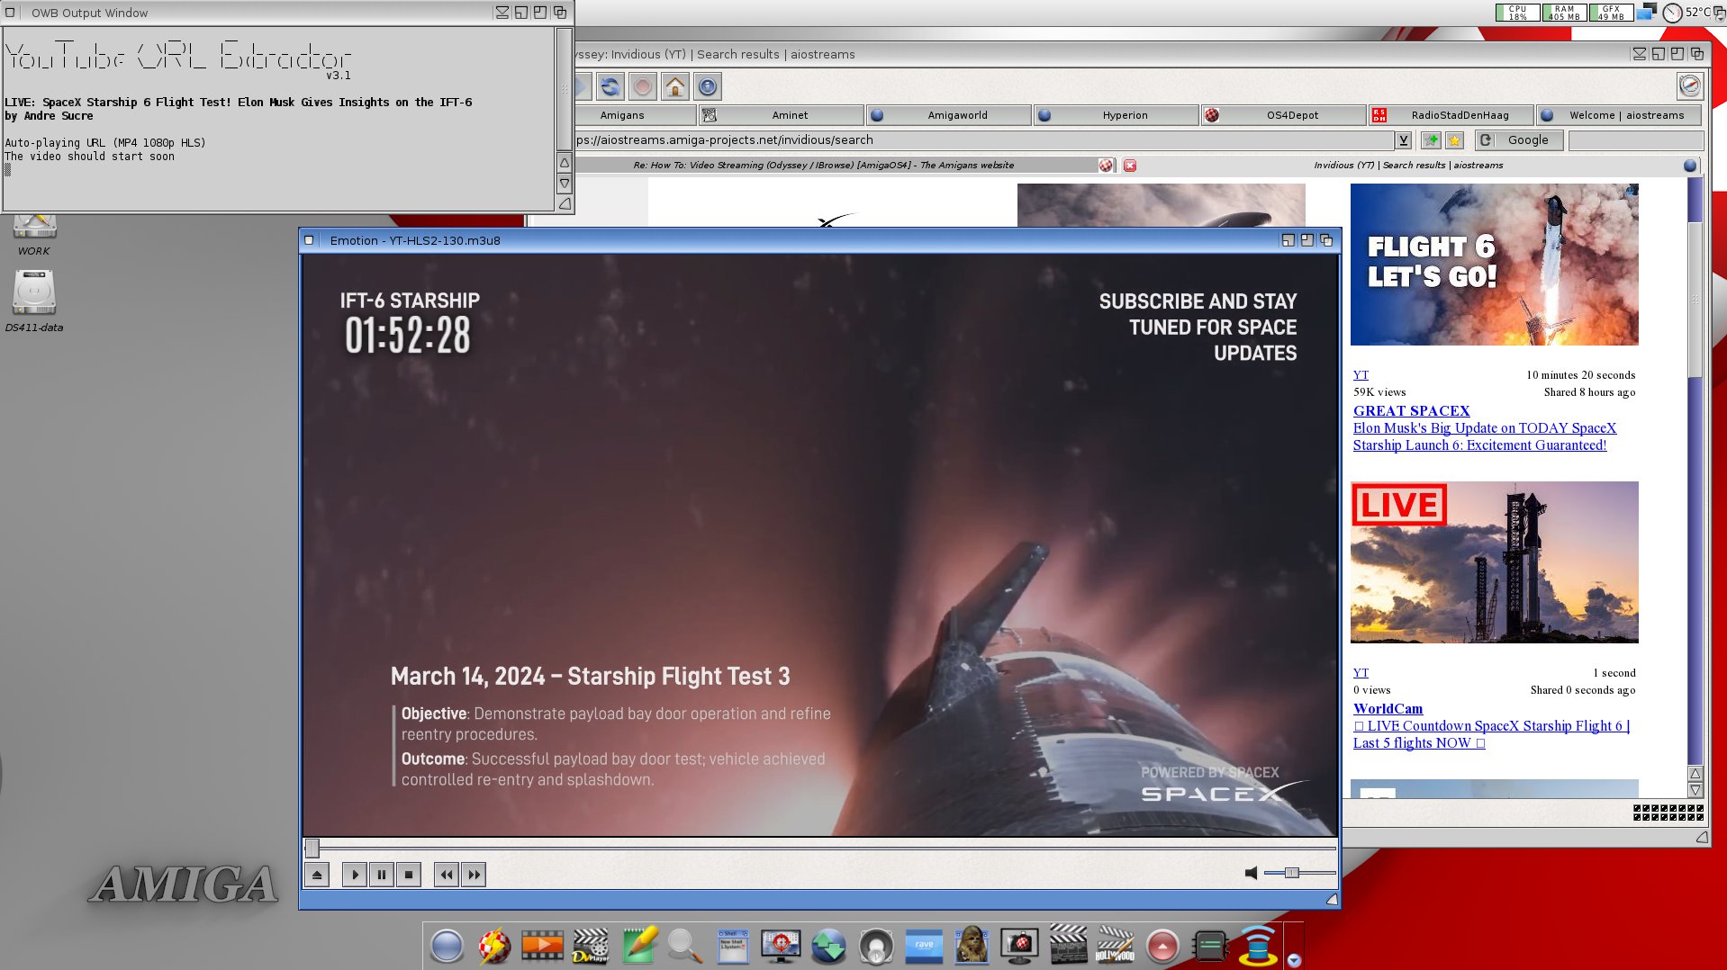Click the blue info button in browser toolbar
1727x970 pixels.
tap(708, 87)
